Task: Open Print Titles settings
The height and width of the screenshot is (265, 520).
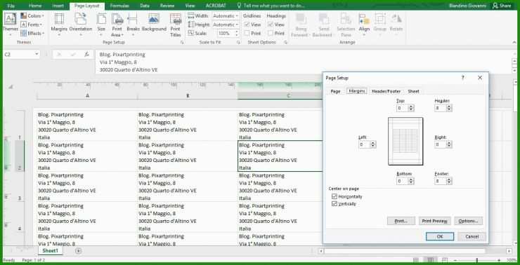Action: tap(176, 25)
